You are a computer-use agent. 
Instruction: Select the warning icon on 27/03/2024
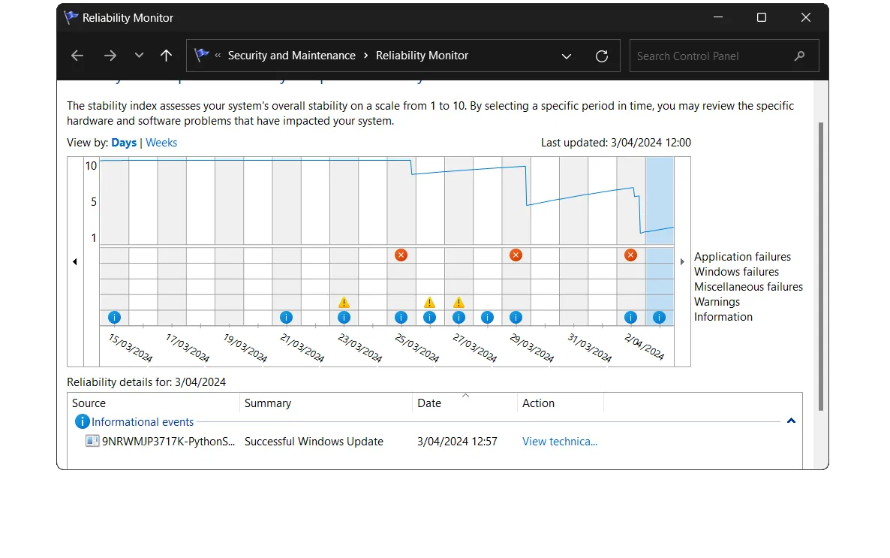(459, 303)
